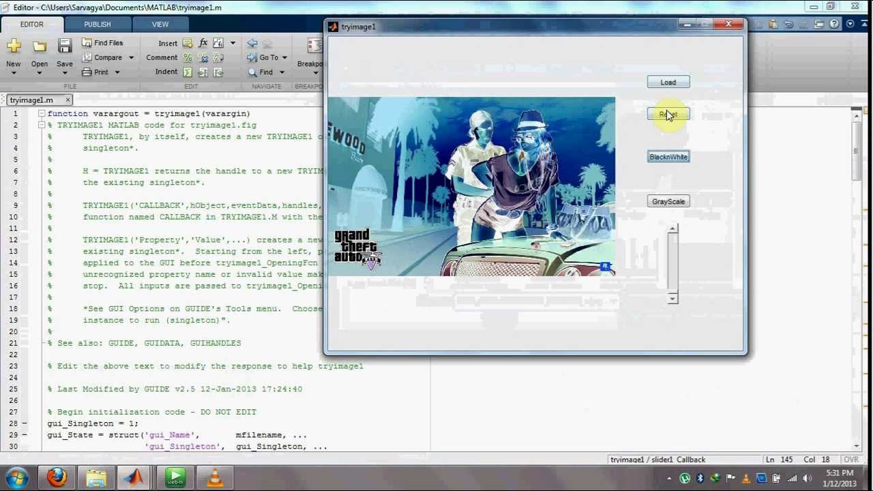Click the Reset button in tryimage1
The image size is (873, 491).
click(x=668, y=115)
